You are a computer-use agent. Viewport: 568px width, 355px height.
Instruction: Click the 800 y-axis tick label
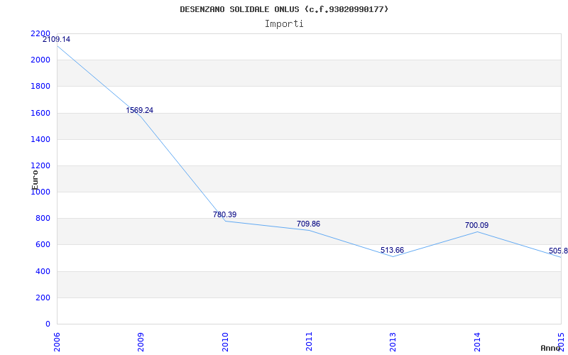coord(43,219)
